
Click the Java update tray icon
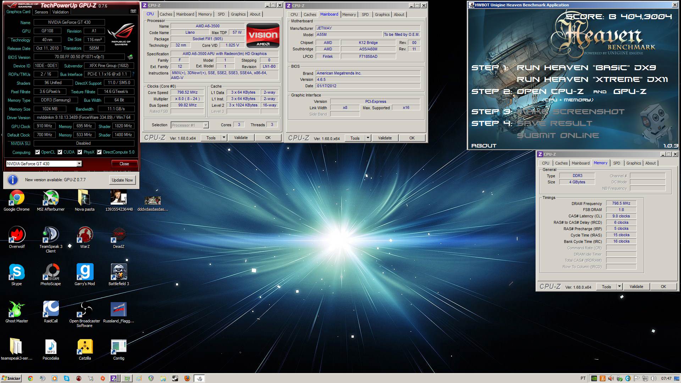pyautogui.click(x=603, y=378)
